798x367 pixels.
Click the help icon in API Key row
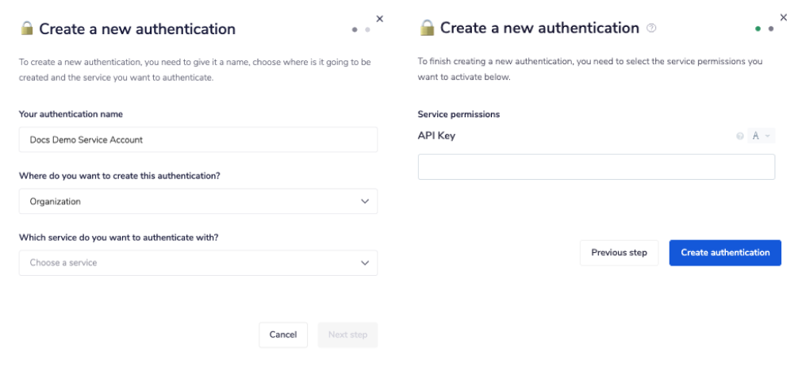pyautogui.click(x=740, y=136)
